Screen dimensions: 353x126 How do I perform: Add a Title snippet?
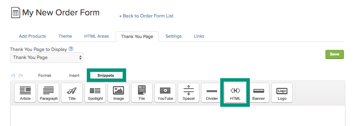[72, 92]
